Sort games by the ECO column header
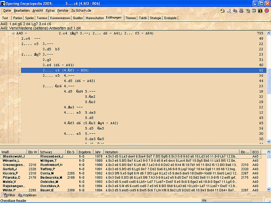This screenshot has height=203, width=271. pyautogui.click(x=256, y=152)
